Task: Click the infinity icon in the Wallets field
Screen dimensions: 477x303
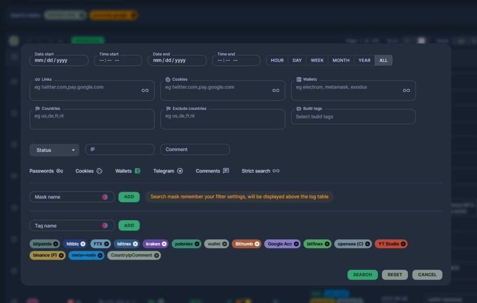Action: (x=406, y=90)
